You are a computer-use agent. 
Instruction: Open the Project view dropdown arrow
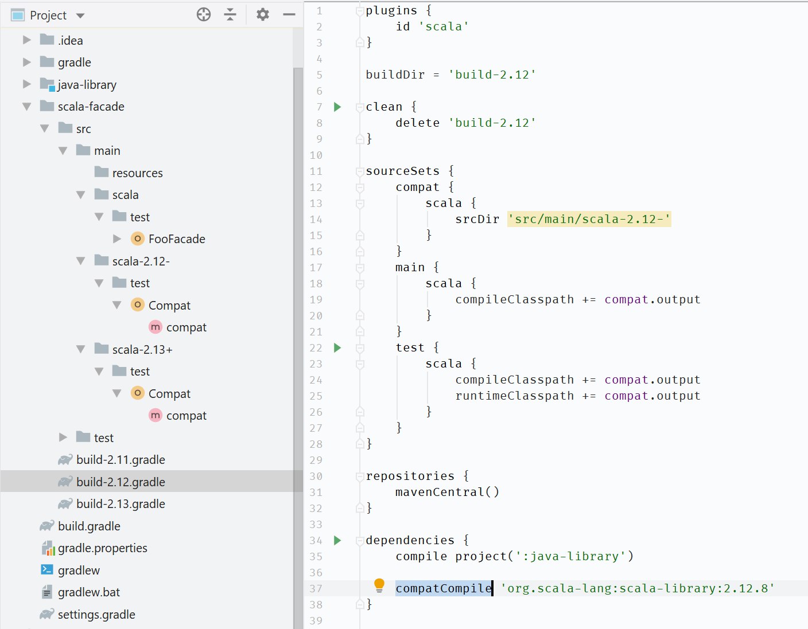[x=80, y=15]
